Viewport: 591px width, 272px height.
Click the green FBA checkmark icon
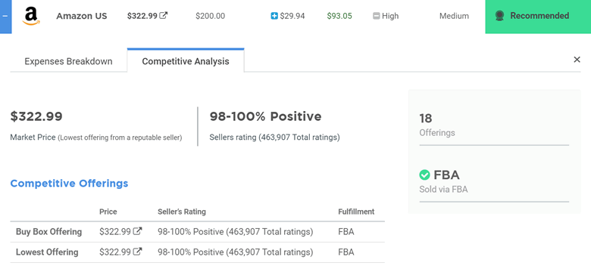[424, 175]
